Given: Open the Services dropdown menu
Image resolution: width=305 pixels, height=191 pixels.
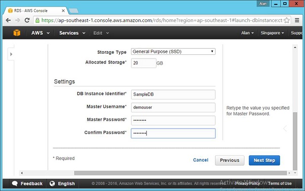Looking at the screenshot, I should [x=72, y=33].
